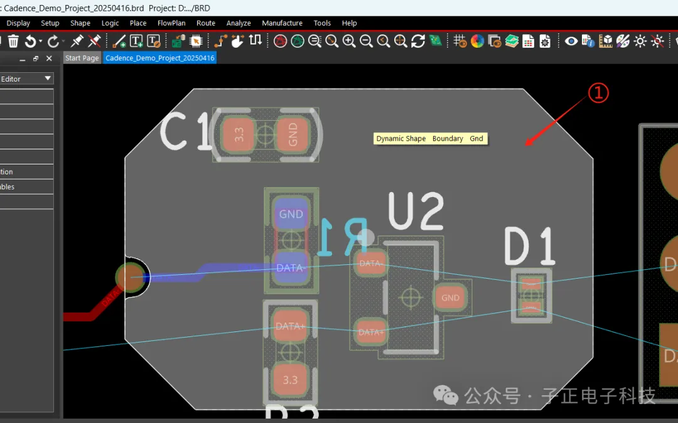Open the Logic menu
678x423 pixels.
click(x=110, y=23)
